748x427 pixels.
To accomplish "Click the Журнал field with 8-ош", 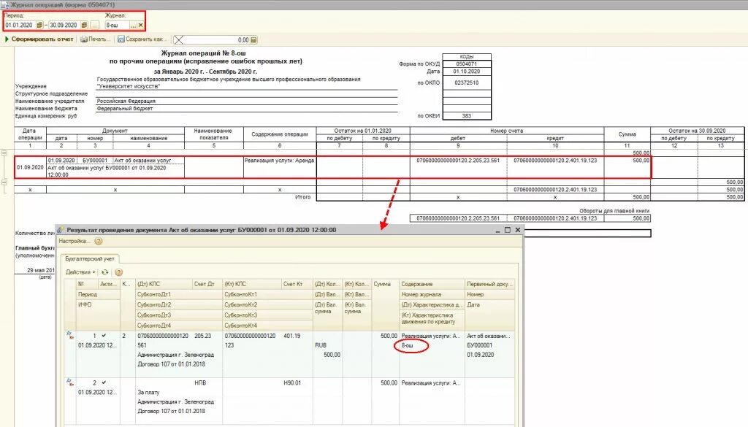I will (118, 26).
